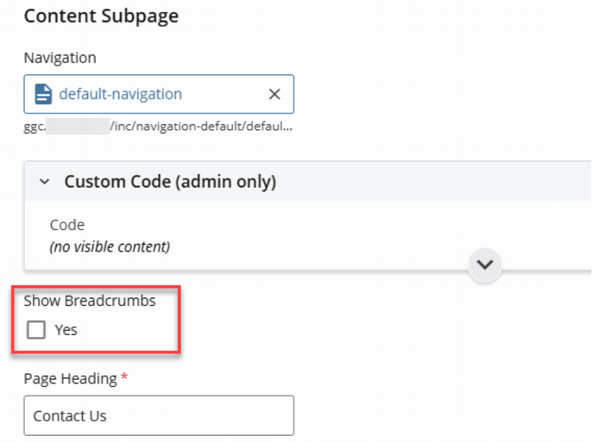Click the document icon beside default-navigation
Image resolution: width=604 pixels, height=442 pixels.
click(43, 95)
